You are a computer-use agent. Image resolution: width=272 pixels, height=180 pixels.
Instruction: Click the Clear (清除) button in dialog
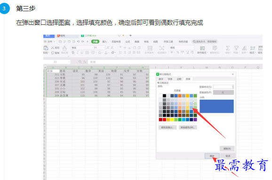(227, 149)
